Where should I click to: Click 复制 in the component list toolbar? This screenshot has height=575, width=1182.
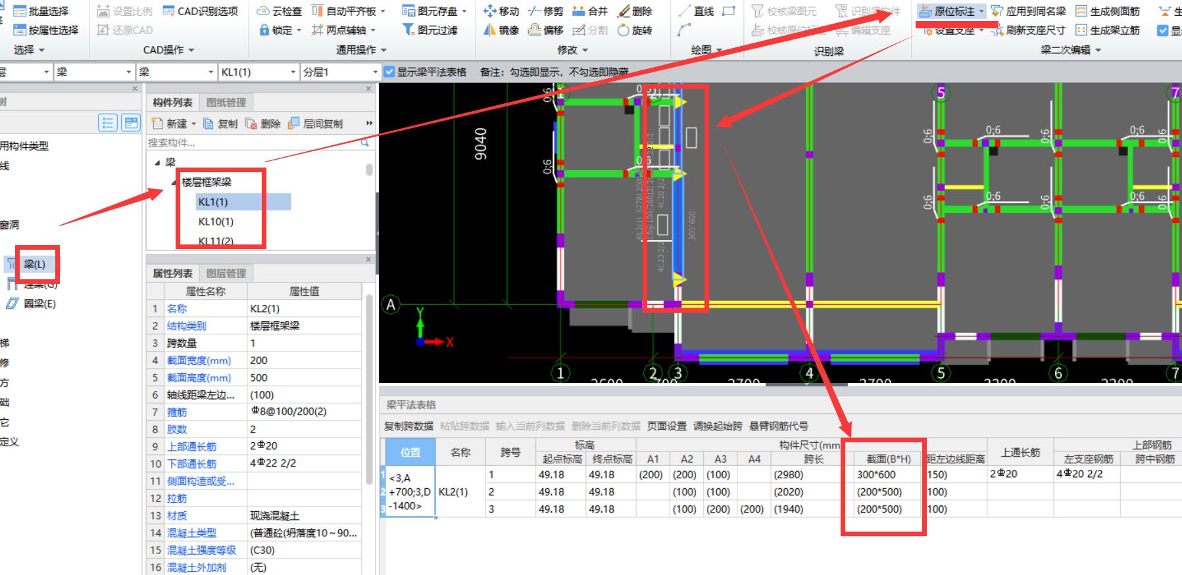pos(221,124)
